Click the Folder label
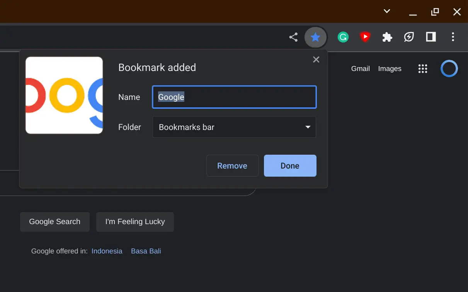The height and width of the screenshot is (292, 468). (129, 127)
